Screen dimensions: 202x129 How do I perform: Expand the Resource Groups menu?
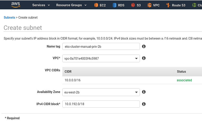pos(71,5)
